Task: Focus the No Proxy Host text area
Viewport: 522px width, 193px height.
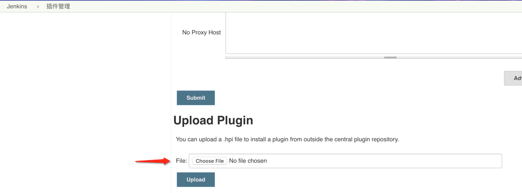Action: [374, 33]
